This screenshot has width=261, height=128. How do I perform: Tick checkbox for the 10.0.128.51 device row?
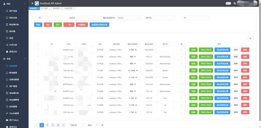click(x=38, y=50)
